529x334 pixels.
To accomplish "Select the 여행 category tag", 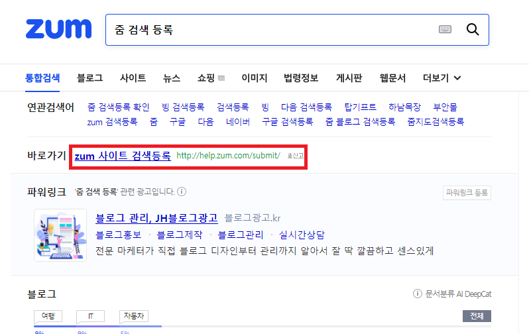I will [x=48, y=316].
